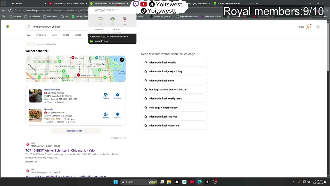Reload the current page
This screenshot has height=186, width=330.
(10, 10)
